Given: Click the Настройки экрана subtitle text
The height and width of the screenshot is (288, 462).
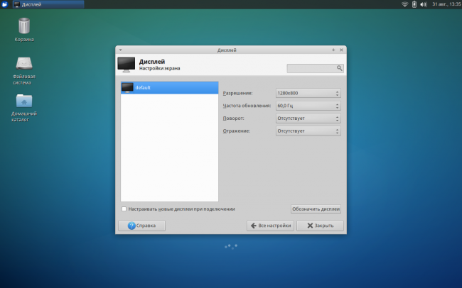Looking at the screenshot, I should point(159,69).
